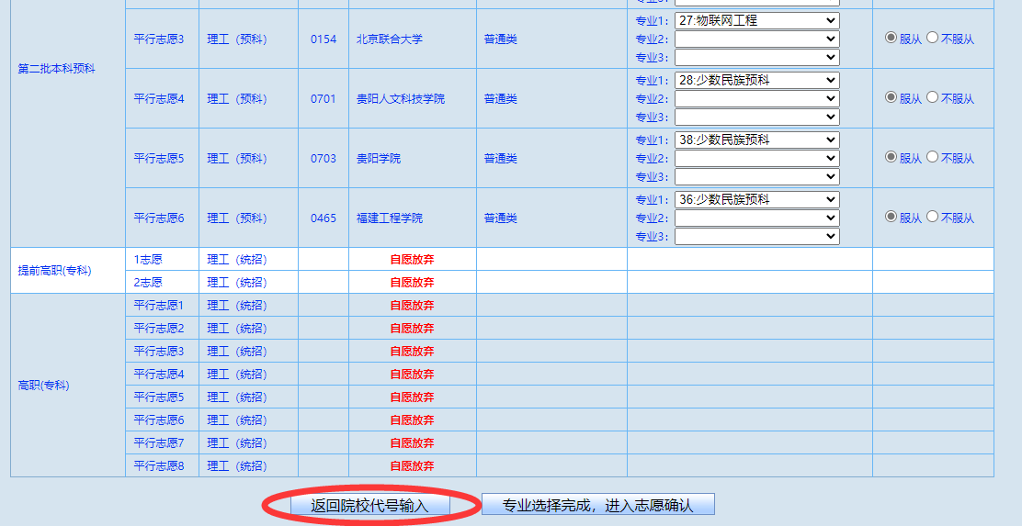The image size is (1022, 526).
Task: Expand 专业2 dropdown for 贵阳人文科技学院
Action: click(x=756, y=99)
